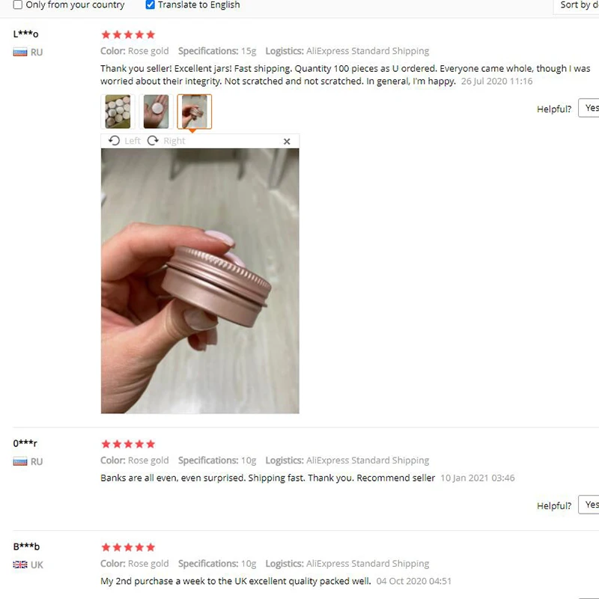Viewport: 599px width, 599px height.
Task: Mark L***o's review as helpful Yes
Action: pos(589,108)
